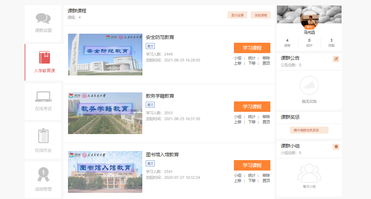The width and height of the screenshot is (371, 199).
Task: Click the 显示进度 button
Action: [x=237, y=15]
